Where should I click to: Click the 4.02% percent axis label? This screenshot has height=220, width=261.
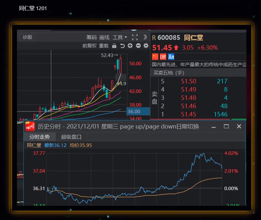[x=231, y=153]
